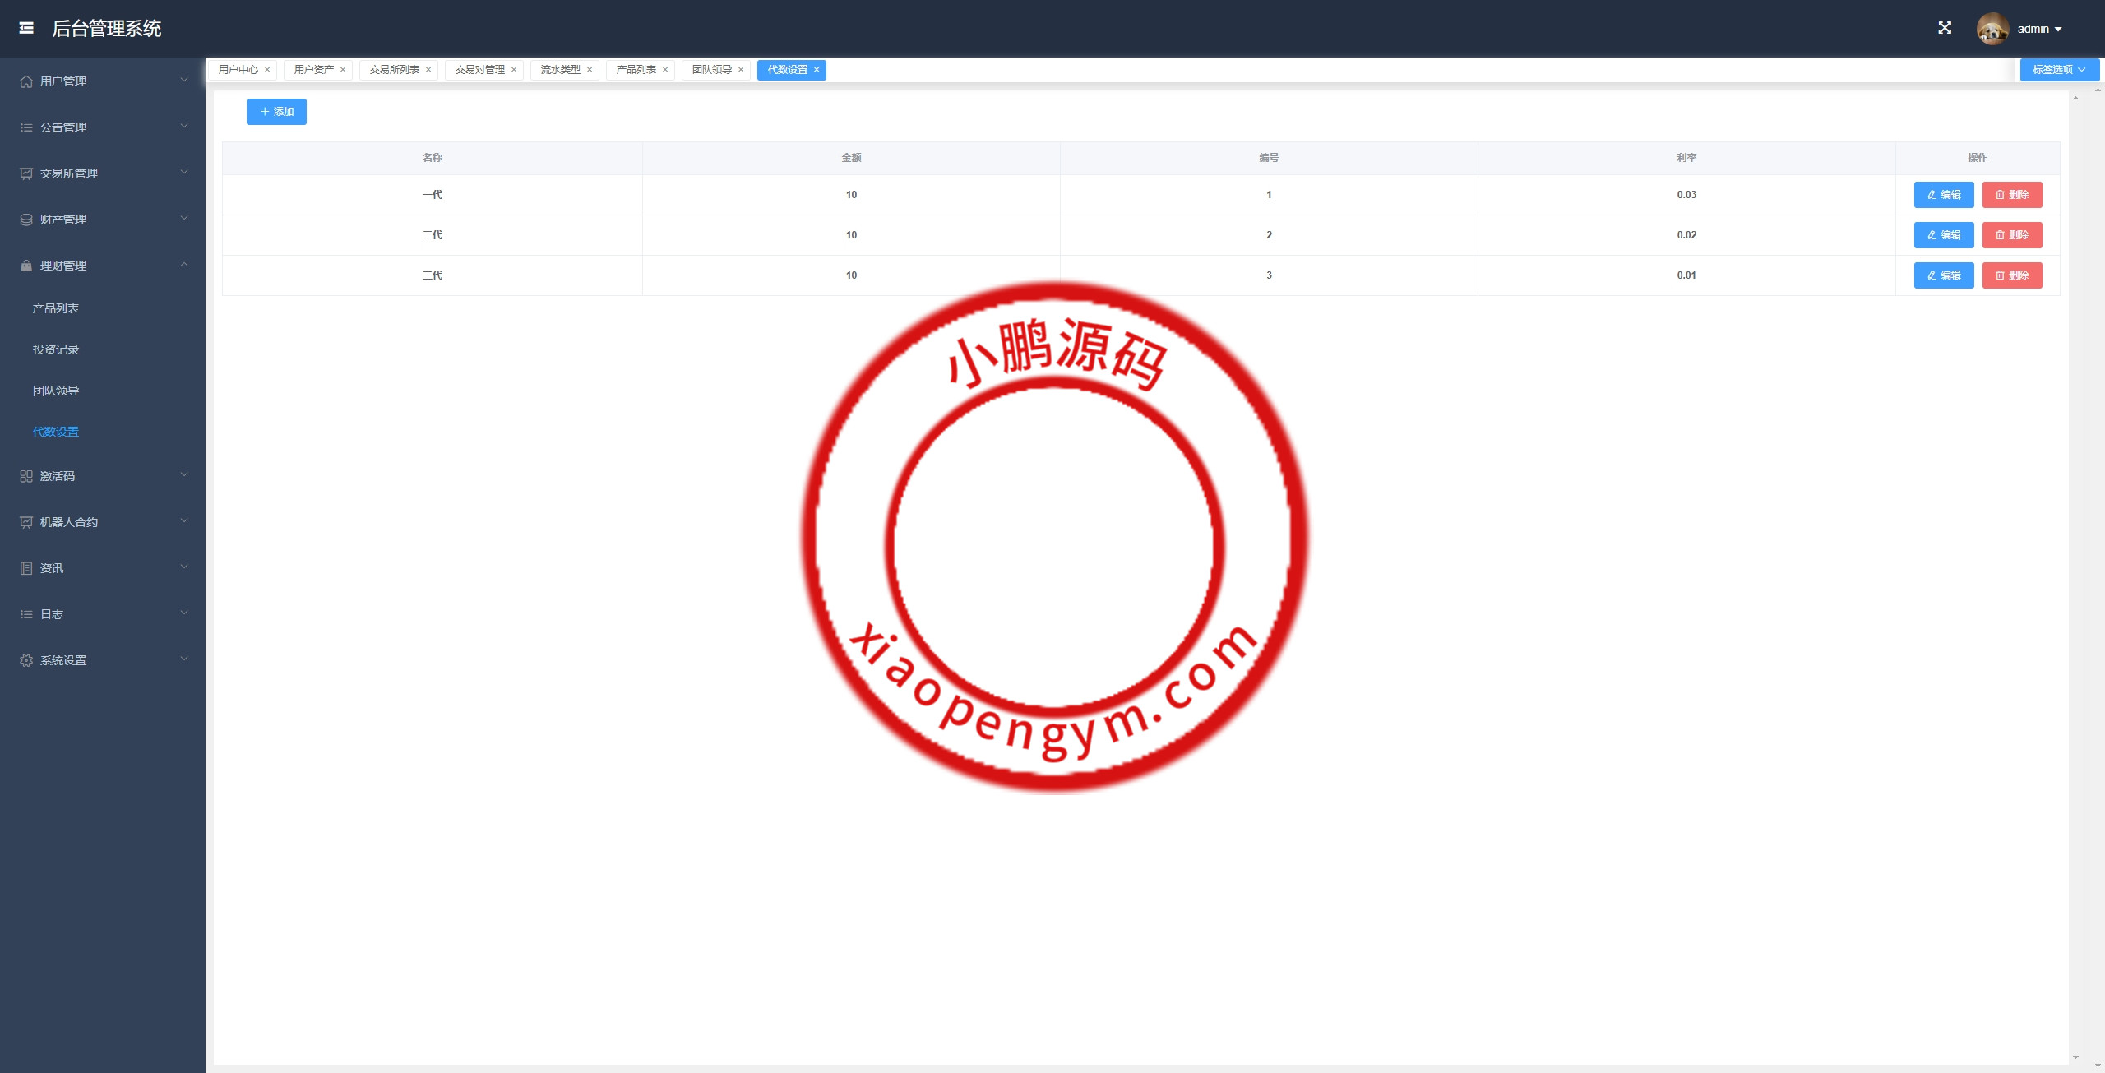
Task: Switch to the 交易对管理 tab
Action: point(479,70)
